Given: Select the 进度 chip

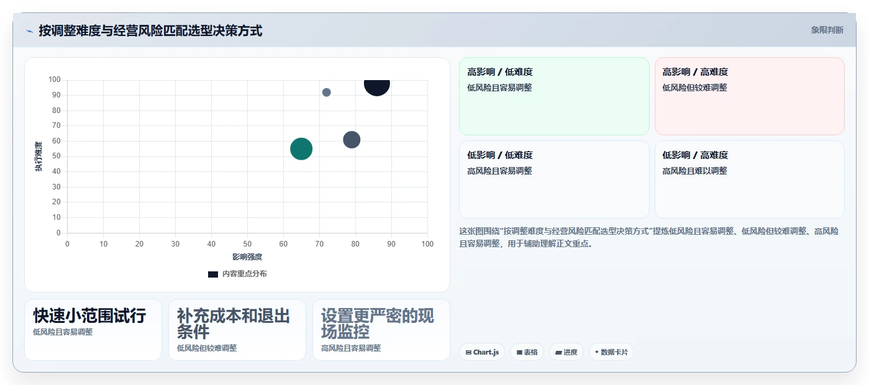Looking at the screenshot, I should [566, 352].
